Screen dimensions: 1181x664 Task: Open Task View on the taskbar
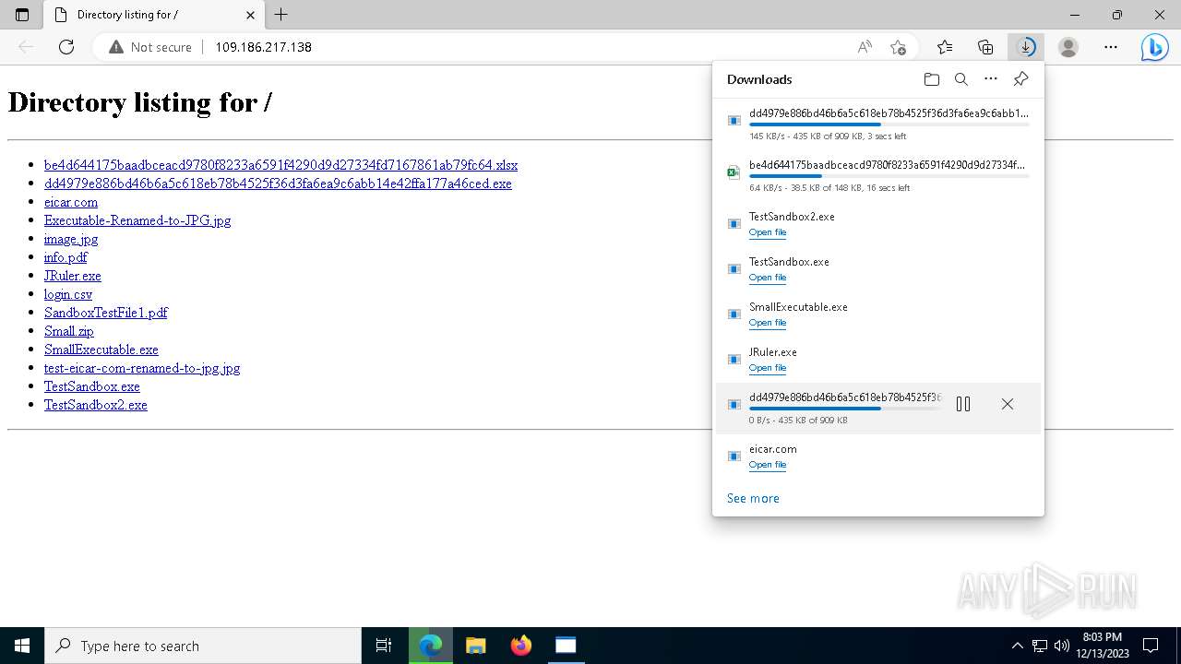point(384,646)
